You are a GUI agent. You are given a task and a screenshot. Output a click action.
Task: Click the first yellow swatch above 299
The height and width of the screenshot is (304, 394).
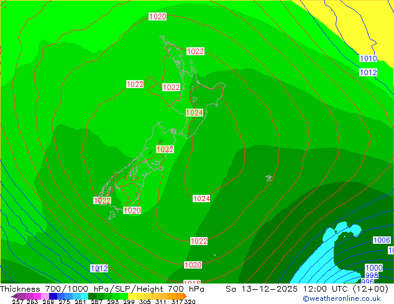tap(132, 296)
